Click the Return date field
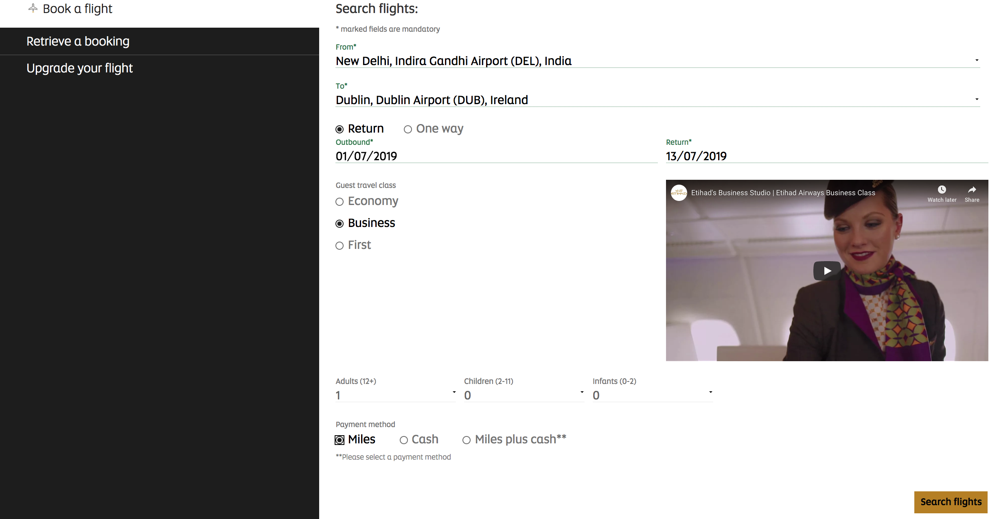999x519 pixels. coord(773,156)
